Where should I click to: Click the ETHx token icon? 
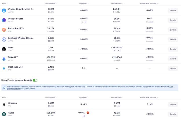pos(4,49)
